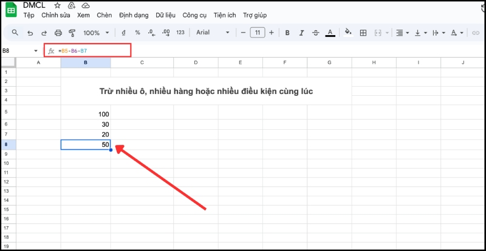Decrease decimal places
Screen dimensions: 486x251
[151, 33]
